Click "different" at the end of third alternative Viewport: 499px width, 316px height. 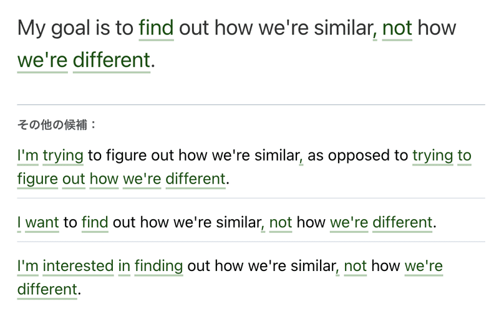47,290
